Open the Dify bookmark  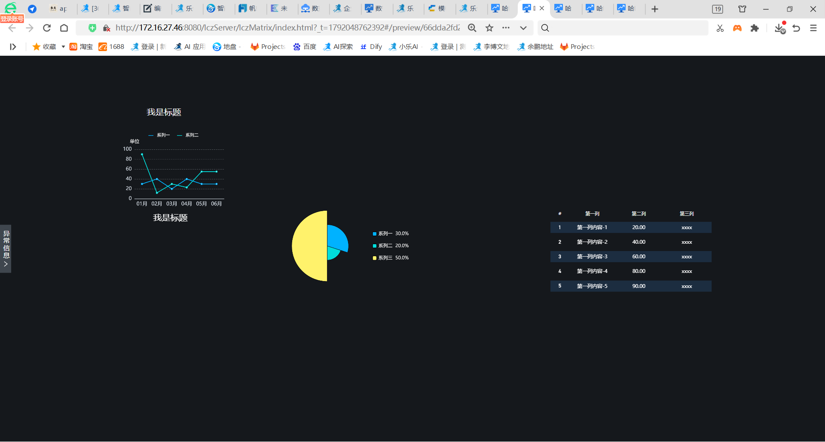click(x=371, y=47)
